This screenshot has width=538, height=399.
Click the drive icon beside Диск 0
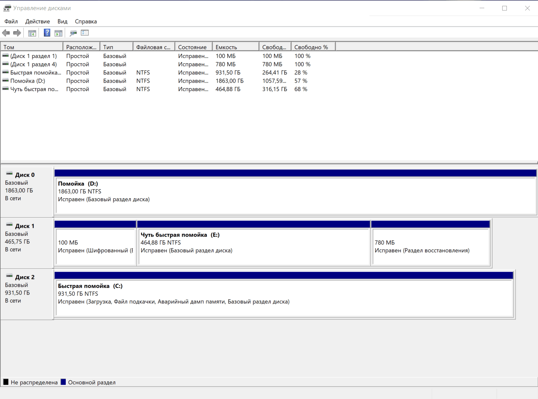point(9,174)
